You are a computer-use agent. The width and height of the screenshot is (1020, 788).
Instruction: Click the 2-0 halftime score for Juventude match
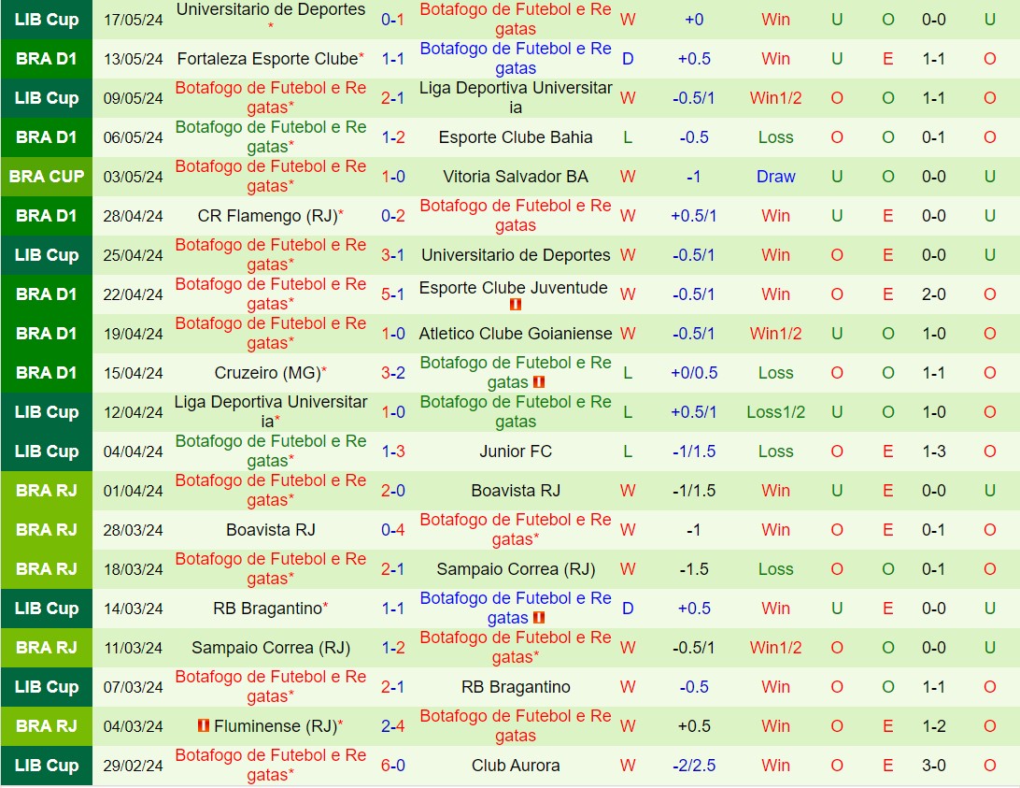click(934, 294)
